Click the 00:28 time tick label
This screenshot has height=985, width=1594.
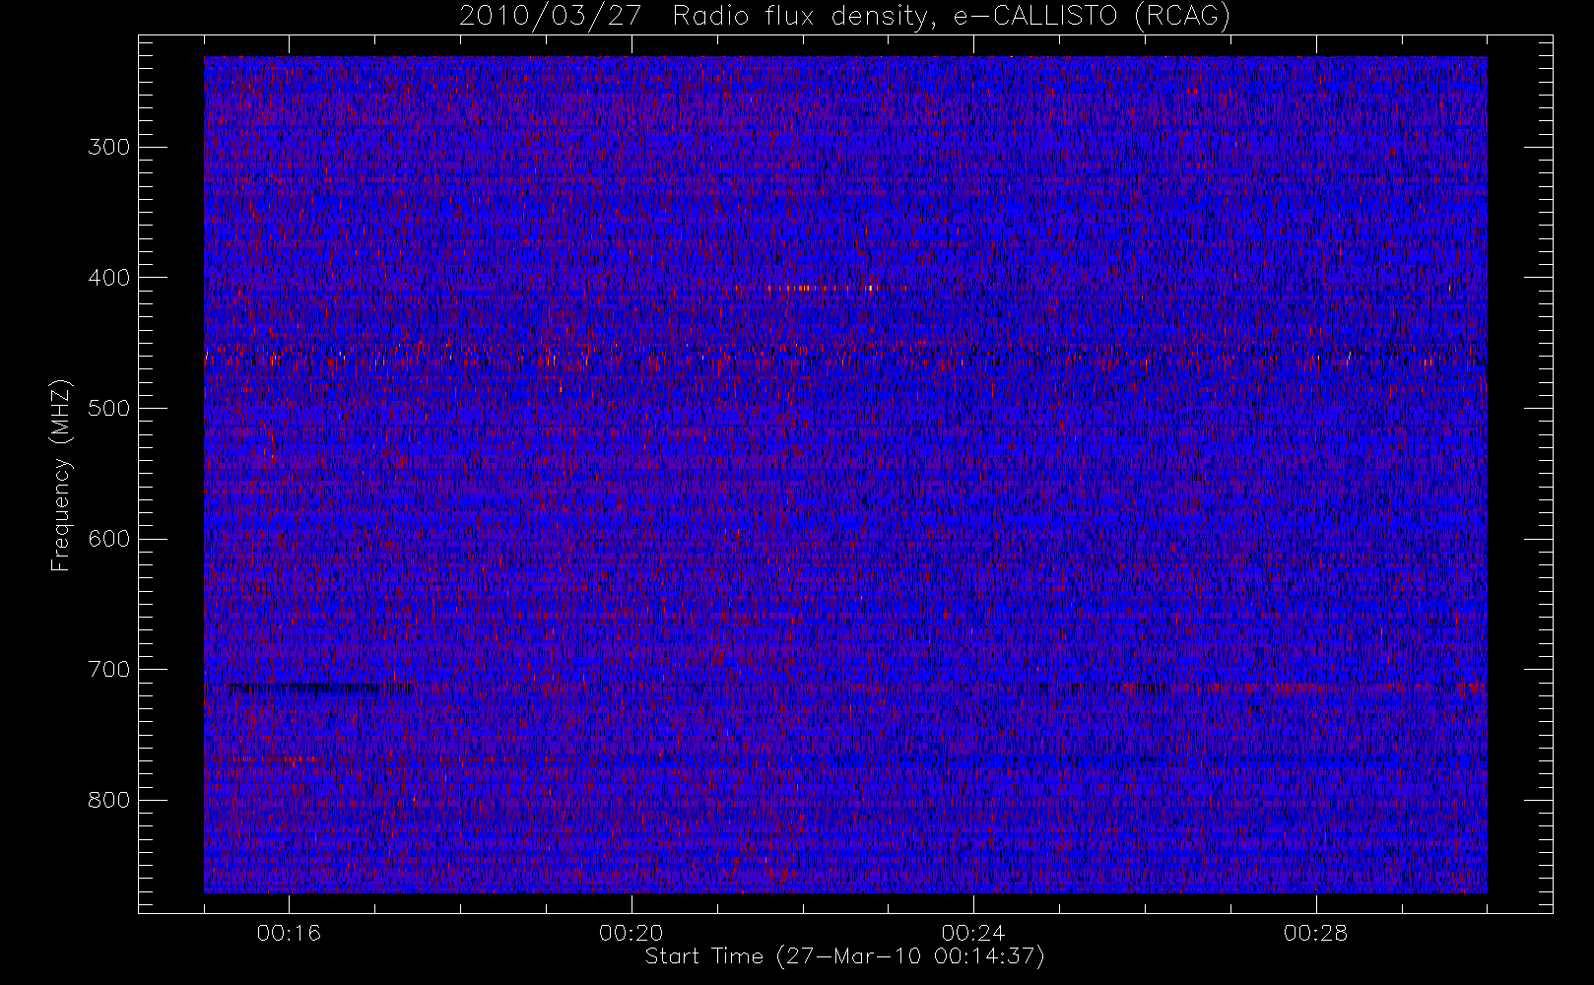pos(1316,933)
